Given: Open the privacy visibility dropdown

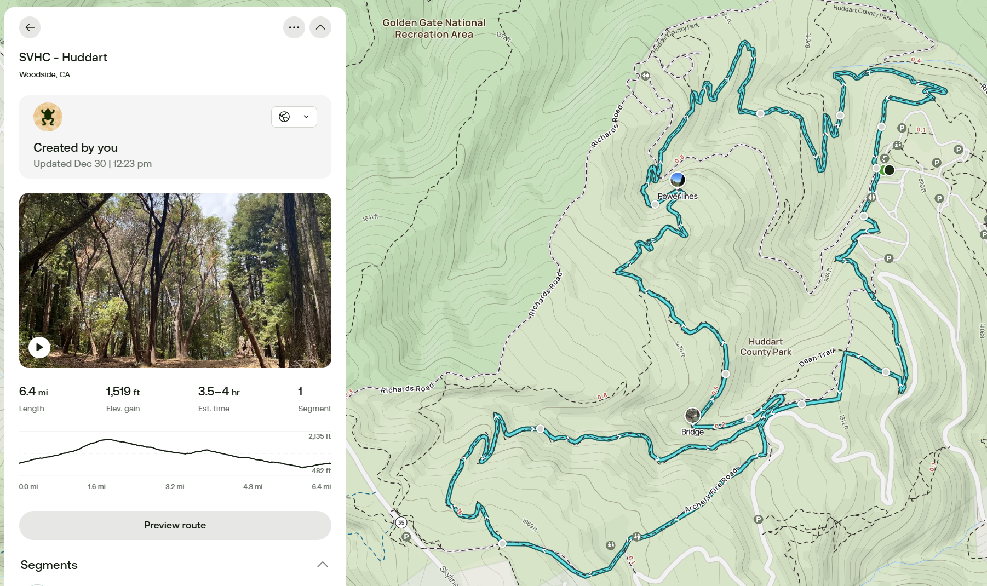Looking at the screenshot, I should [x=294, y=117].
